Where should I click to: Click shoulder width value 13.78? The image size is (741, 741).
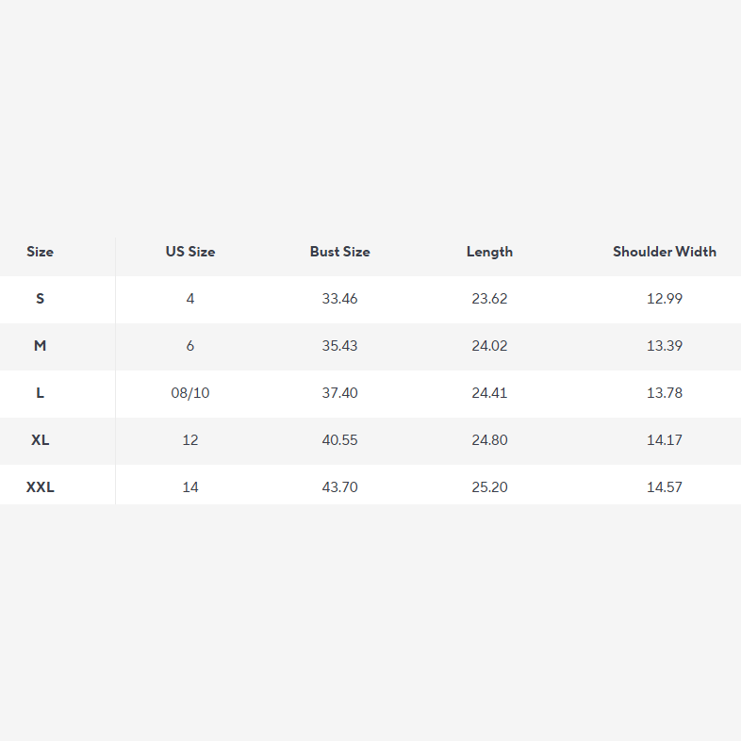coord(664,393)
